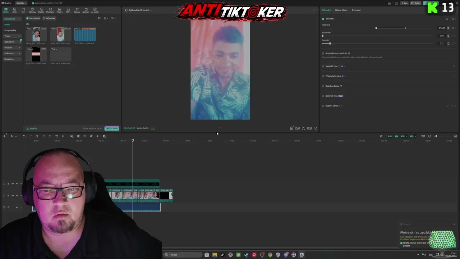The image size is (460, 259).
Task: Pause the preview playback
Action: [220, 128]
